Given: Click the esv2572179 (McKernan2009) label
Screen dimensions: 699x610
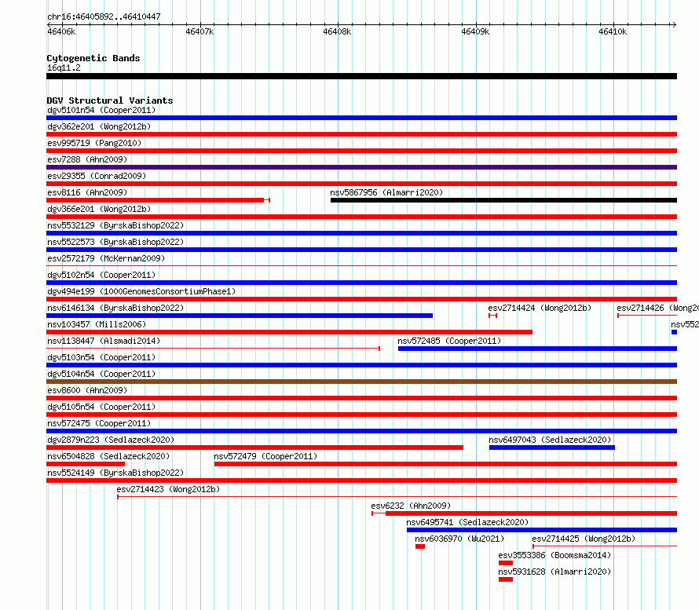Looking at the screenshot, I should (x=106, y=258).
